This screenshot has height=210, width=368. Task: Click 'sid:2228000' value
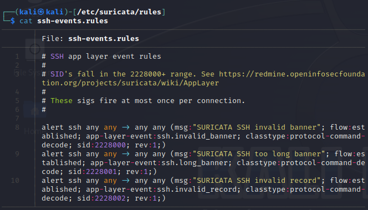coord(101,145)
